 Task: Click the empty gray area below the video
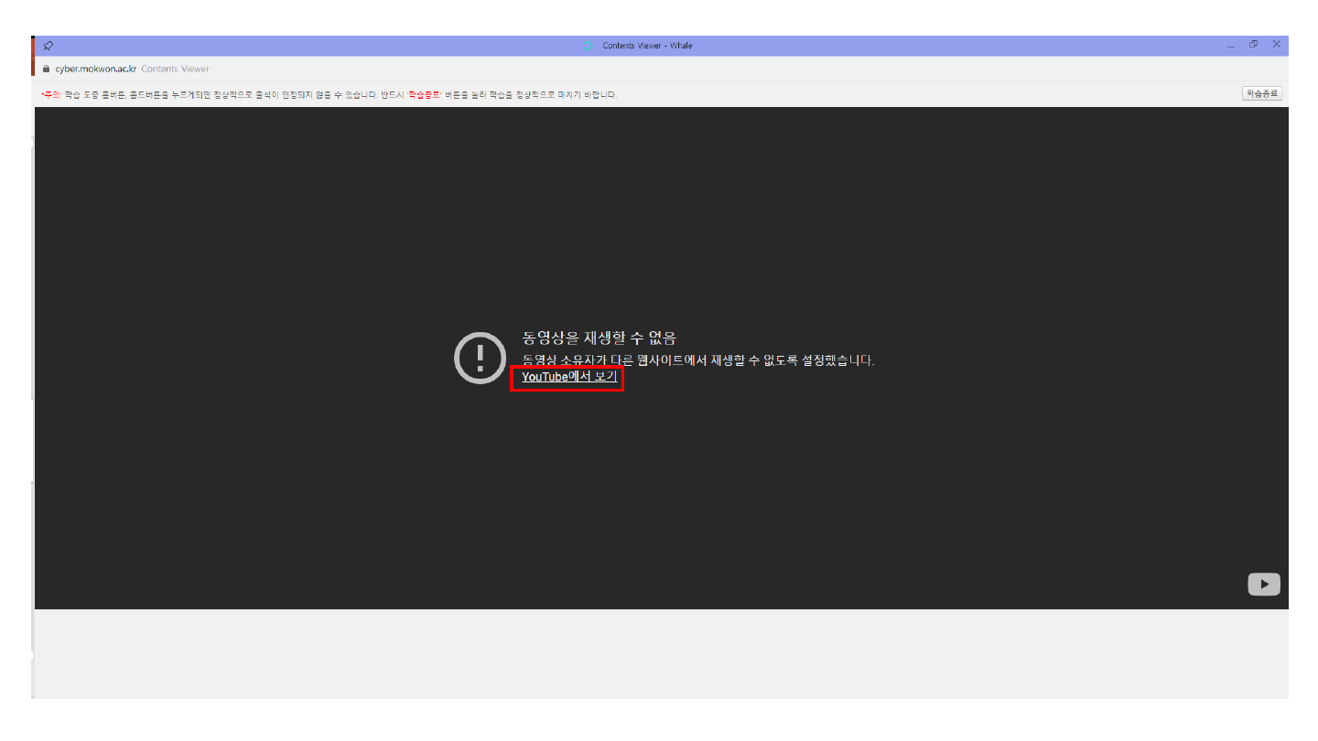[659, 653]
